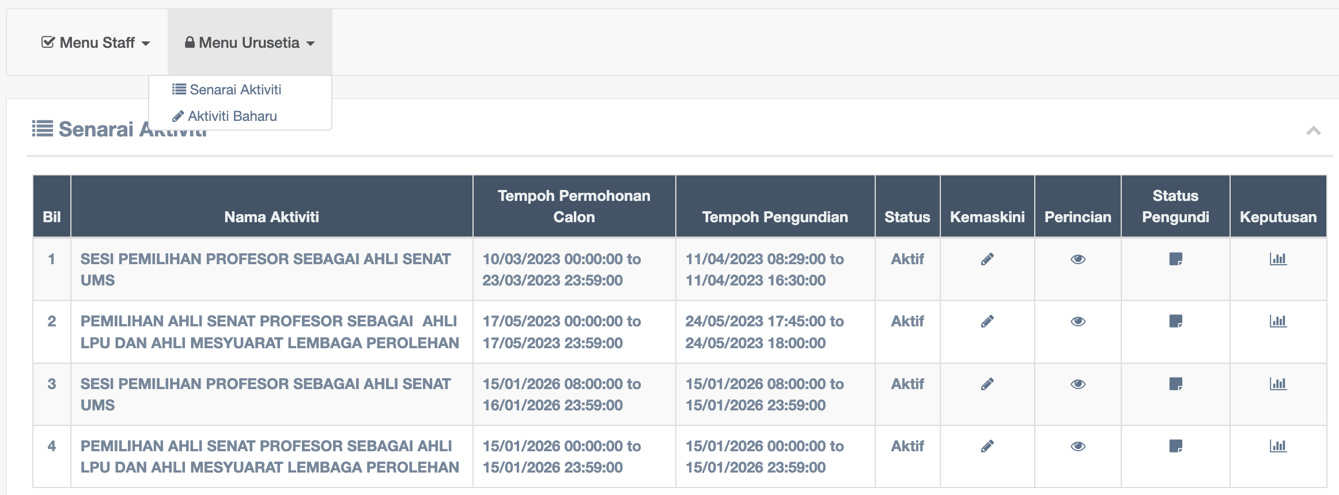Screen dimensions: 1339x495
Task: Open voter status note icon for activity 4
Action: [1175, 446]
